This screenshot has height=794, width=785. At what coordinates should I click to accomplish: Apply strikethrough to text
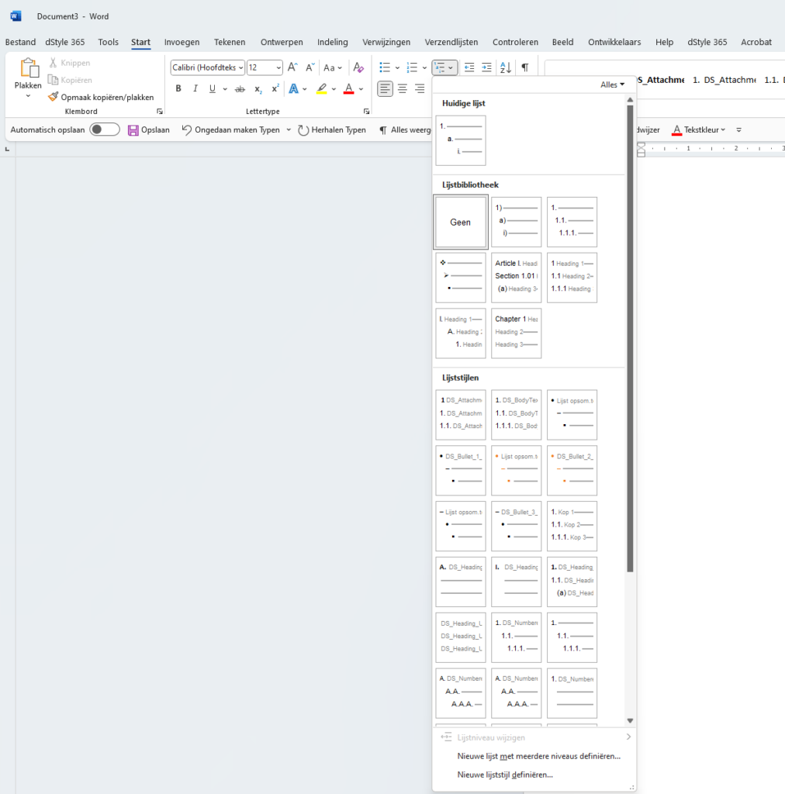click(240, 89)
